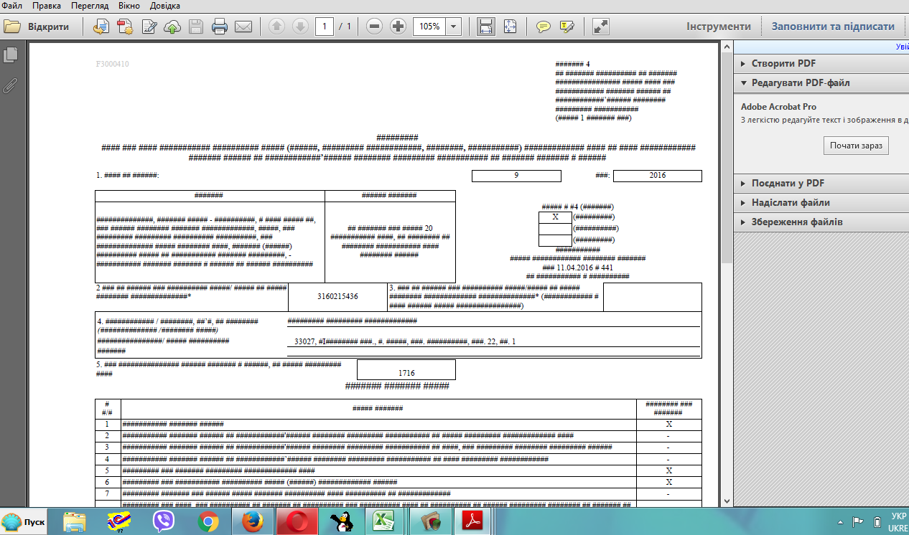
Task: Click the zoom out minus button
Action: click(x=373, y=27)
